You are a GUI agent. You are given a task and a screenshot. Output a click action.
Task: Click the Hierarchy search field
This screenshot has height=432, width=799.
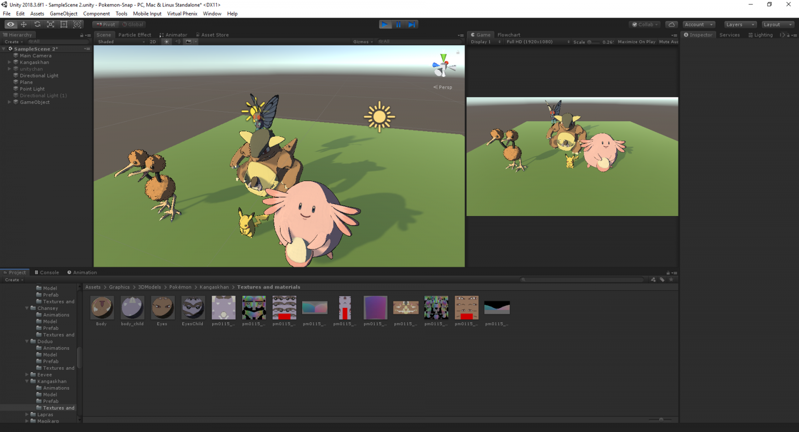(58, 42)
